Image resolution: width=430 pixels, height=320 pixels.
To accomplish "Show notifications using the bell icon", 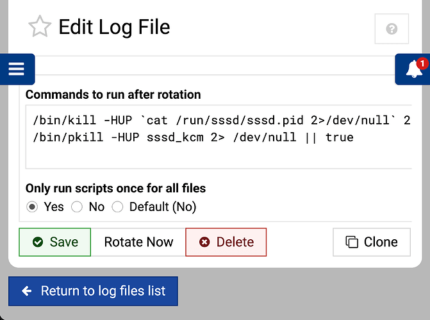I will pyautogui.click(x=413, y=70).
